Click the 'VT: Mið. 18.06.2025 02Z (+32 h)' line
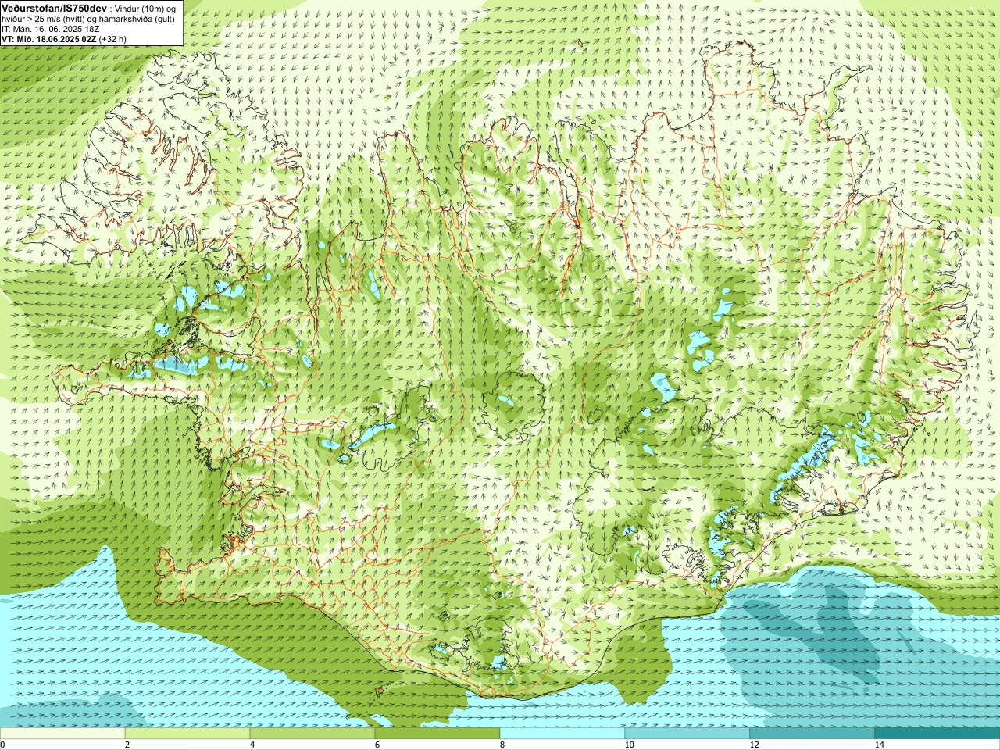This screenshot has height=750, width=1000. tap(64, 38)
